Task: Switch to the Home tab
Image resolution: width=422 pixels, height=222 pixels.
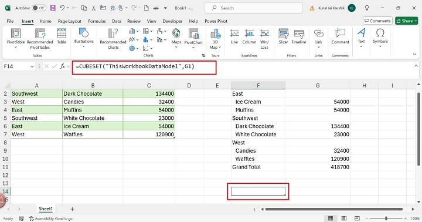Action: point(45,21)
